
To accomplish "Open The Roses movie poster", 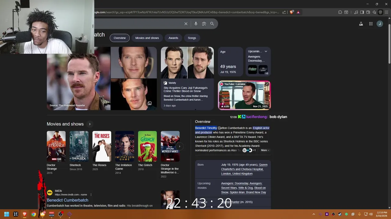I will click(x=102, y=146).
